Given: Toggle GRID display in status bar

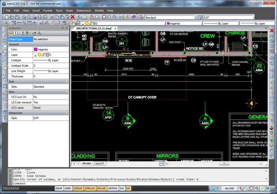Looking at the screenshot, I should 68,188.
